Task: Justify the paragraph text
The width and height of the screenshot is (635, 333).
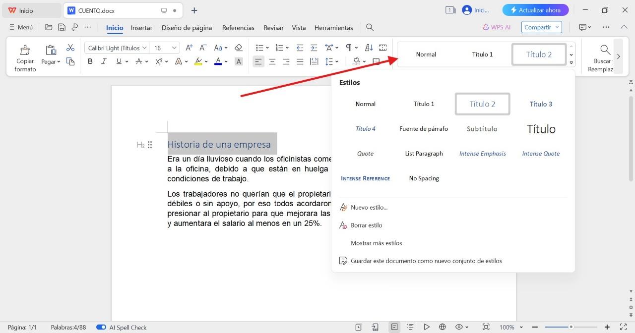Action: [x=300, y=61]
